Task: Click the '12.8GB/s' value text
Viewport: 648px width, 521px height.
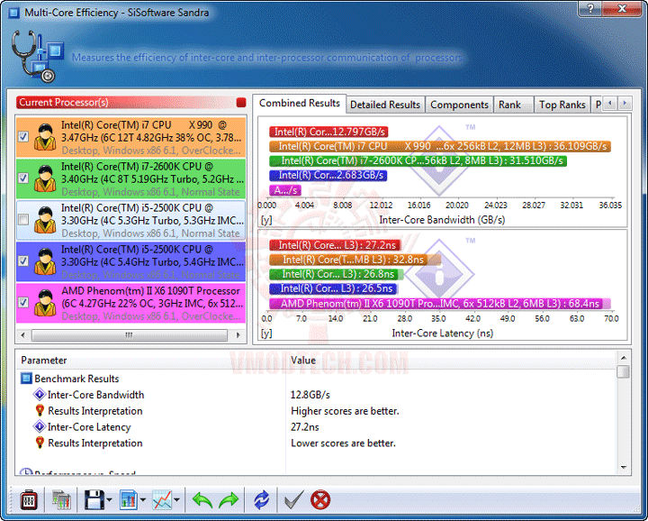Action: tap(310, 395)
